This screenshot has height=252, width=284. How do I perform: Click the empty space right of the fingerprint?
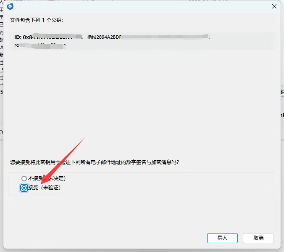point(244,38)
